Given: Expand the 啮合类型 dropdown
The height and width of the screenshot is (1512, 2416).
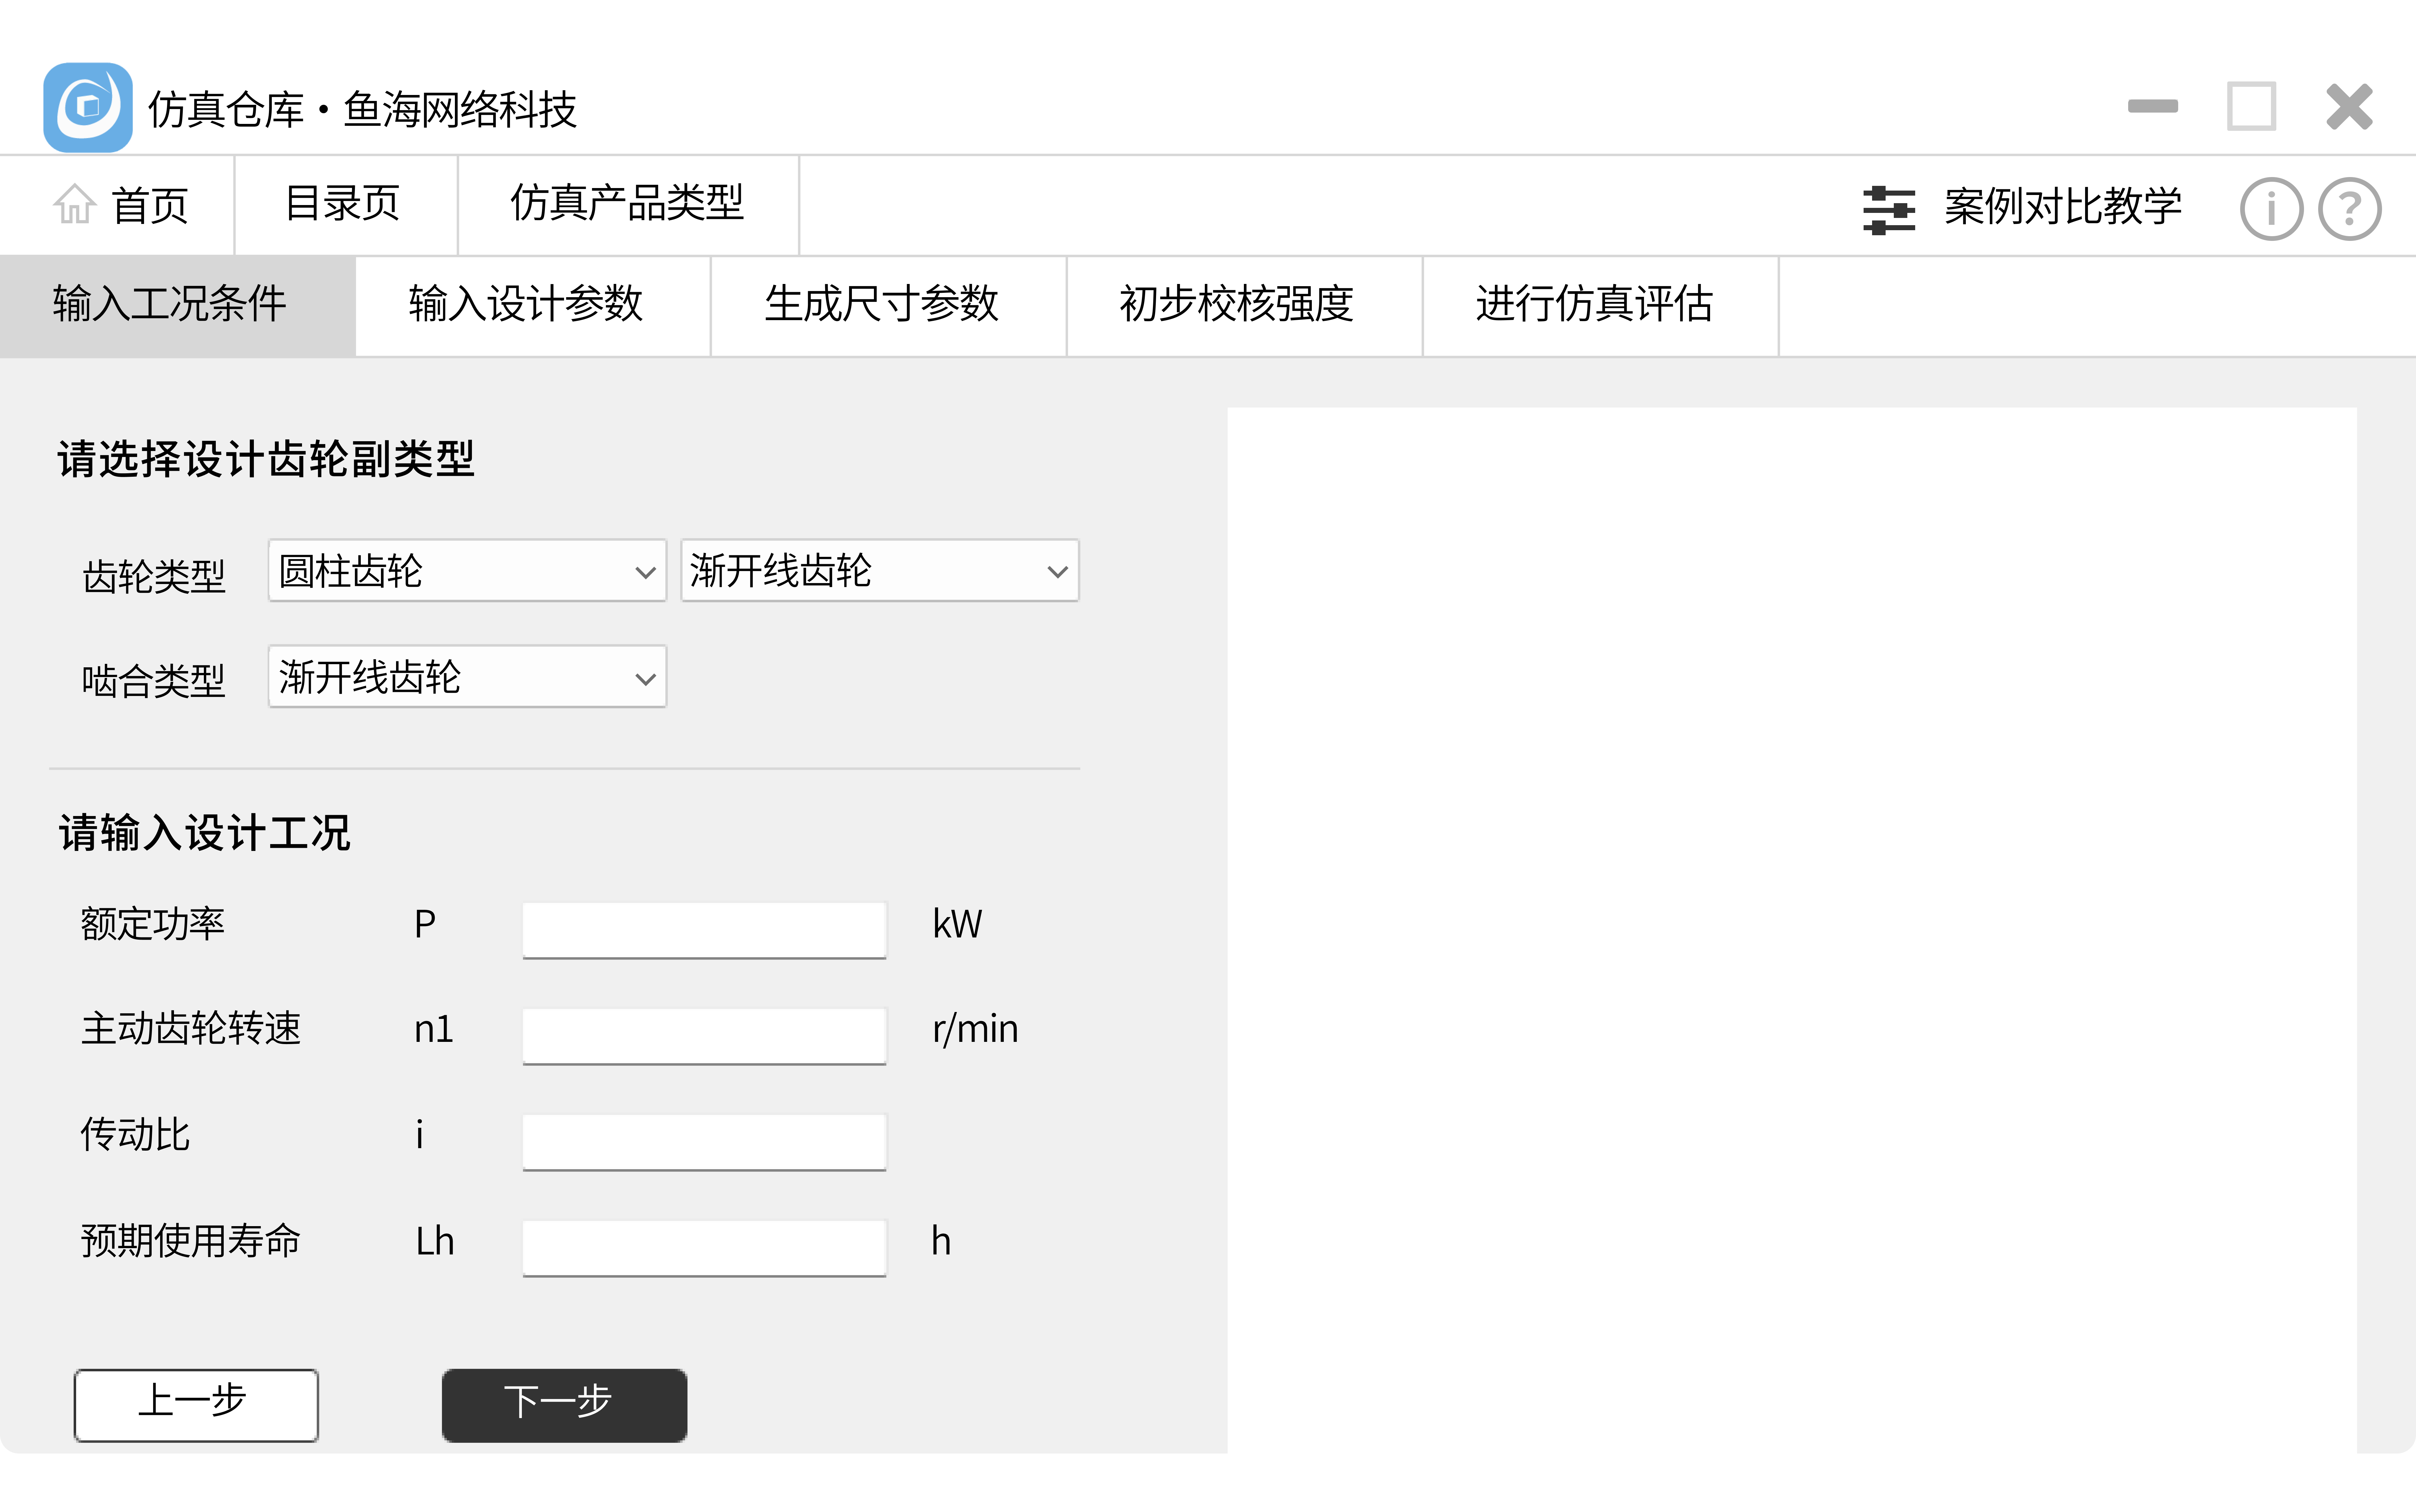Looking at the screenshot, I should tap(467, 677).
